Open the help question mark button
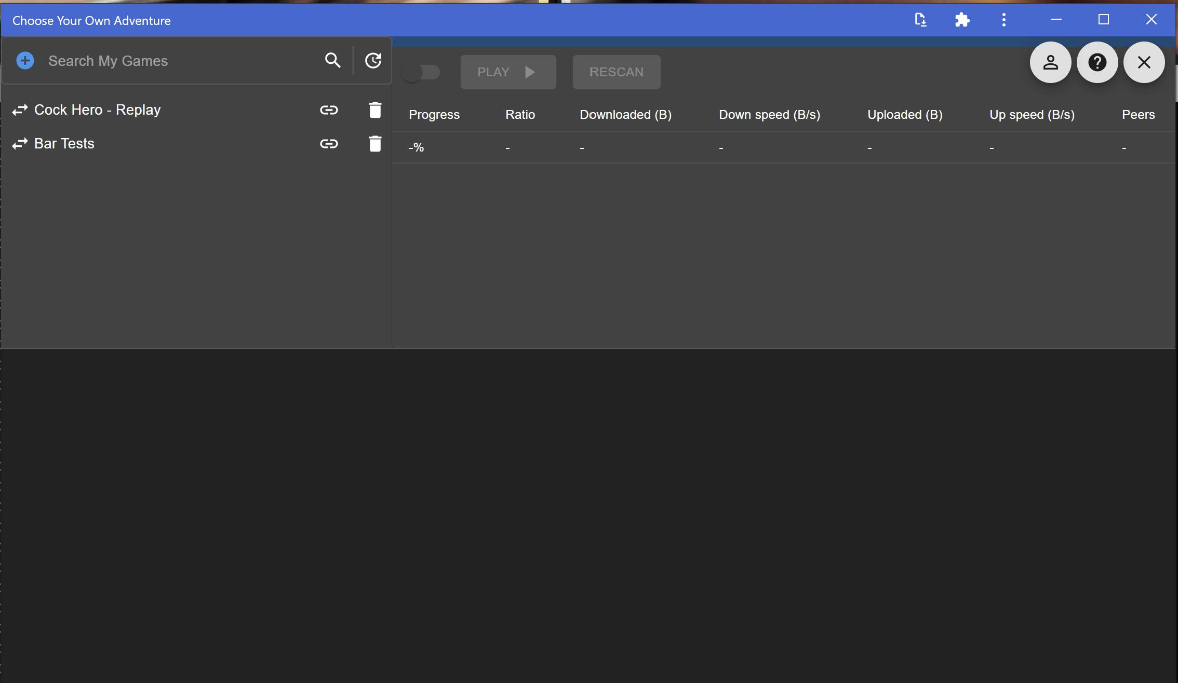 (x=1097, y=62)
